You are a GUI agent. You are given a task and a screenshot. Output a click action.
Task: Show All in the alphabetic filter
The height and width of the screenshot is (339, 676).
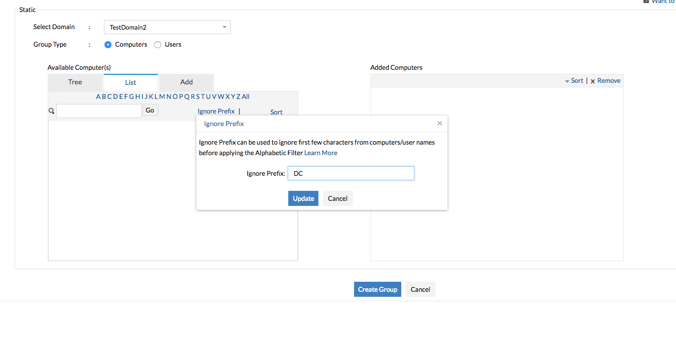(246, 96)
